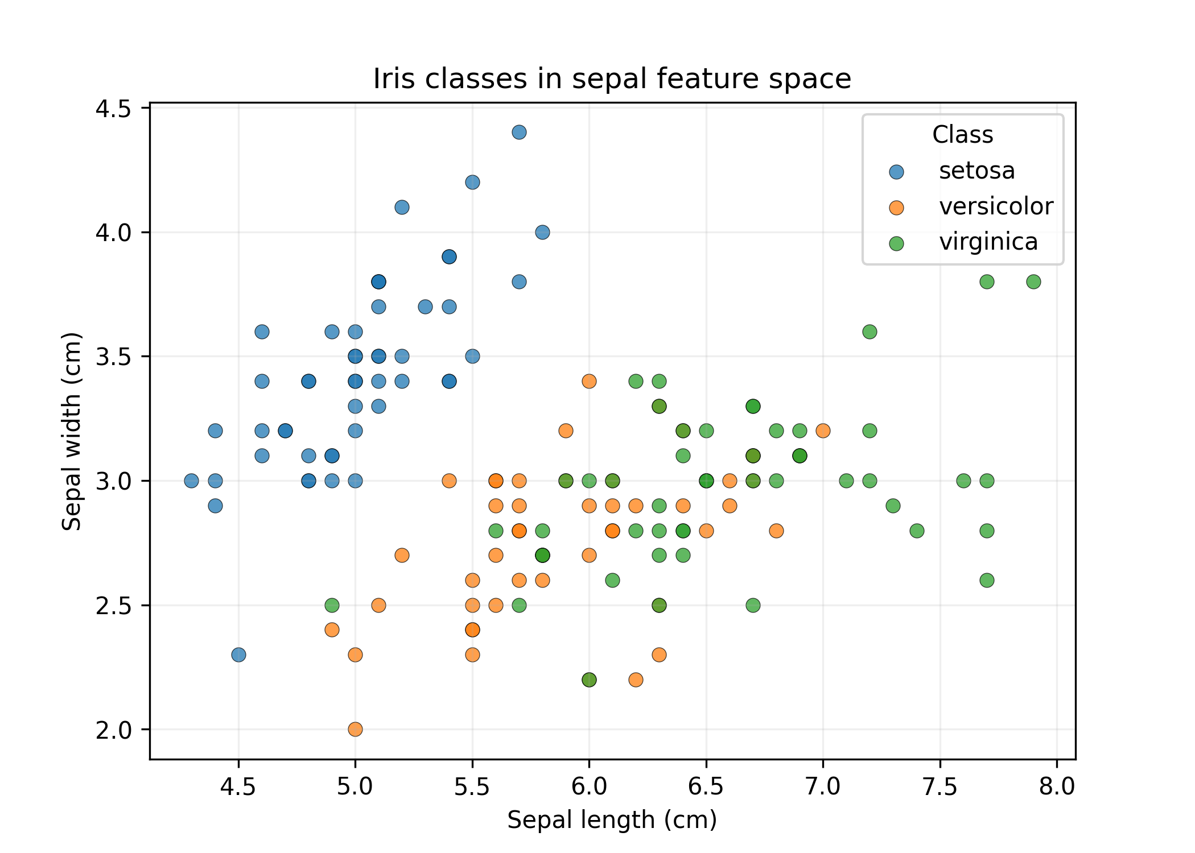Click the 8.0 tick label on x-axis
1195x853 pixels.
coord(1057,787)
